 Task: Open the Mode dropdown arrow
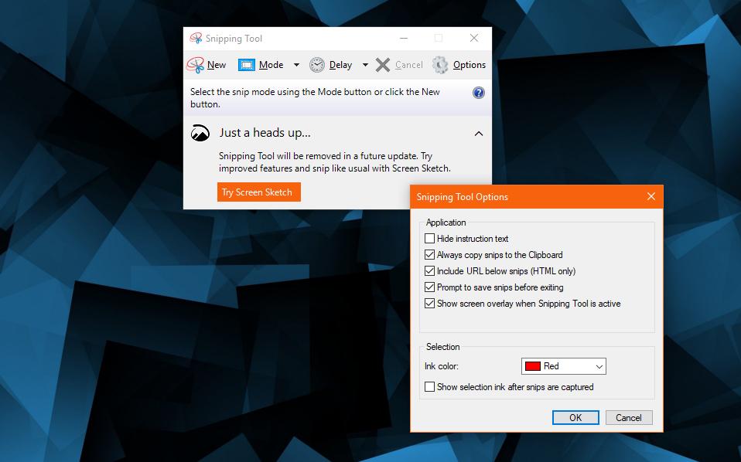pos(296,65)
